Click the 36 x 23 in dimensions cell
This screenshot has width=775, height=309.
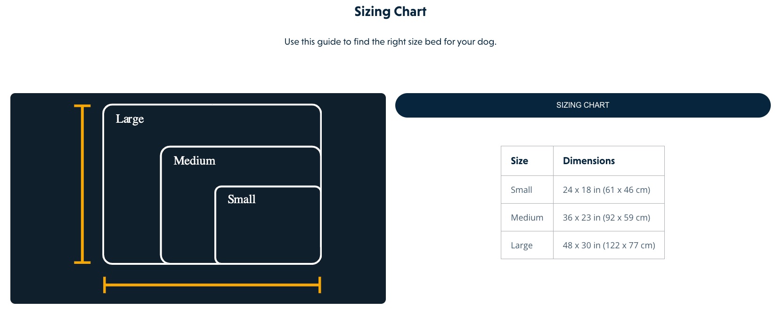[609, 217]
